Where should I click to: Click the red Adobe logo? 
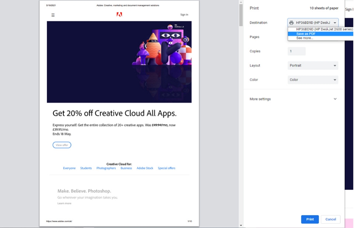119,15
